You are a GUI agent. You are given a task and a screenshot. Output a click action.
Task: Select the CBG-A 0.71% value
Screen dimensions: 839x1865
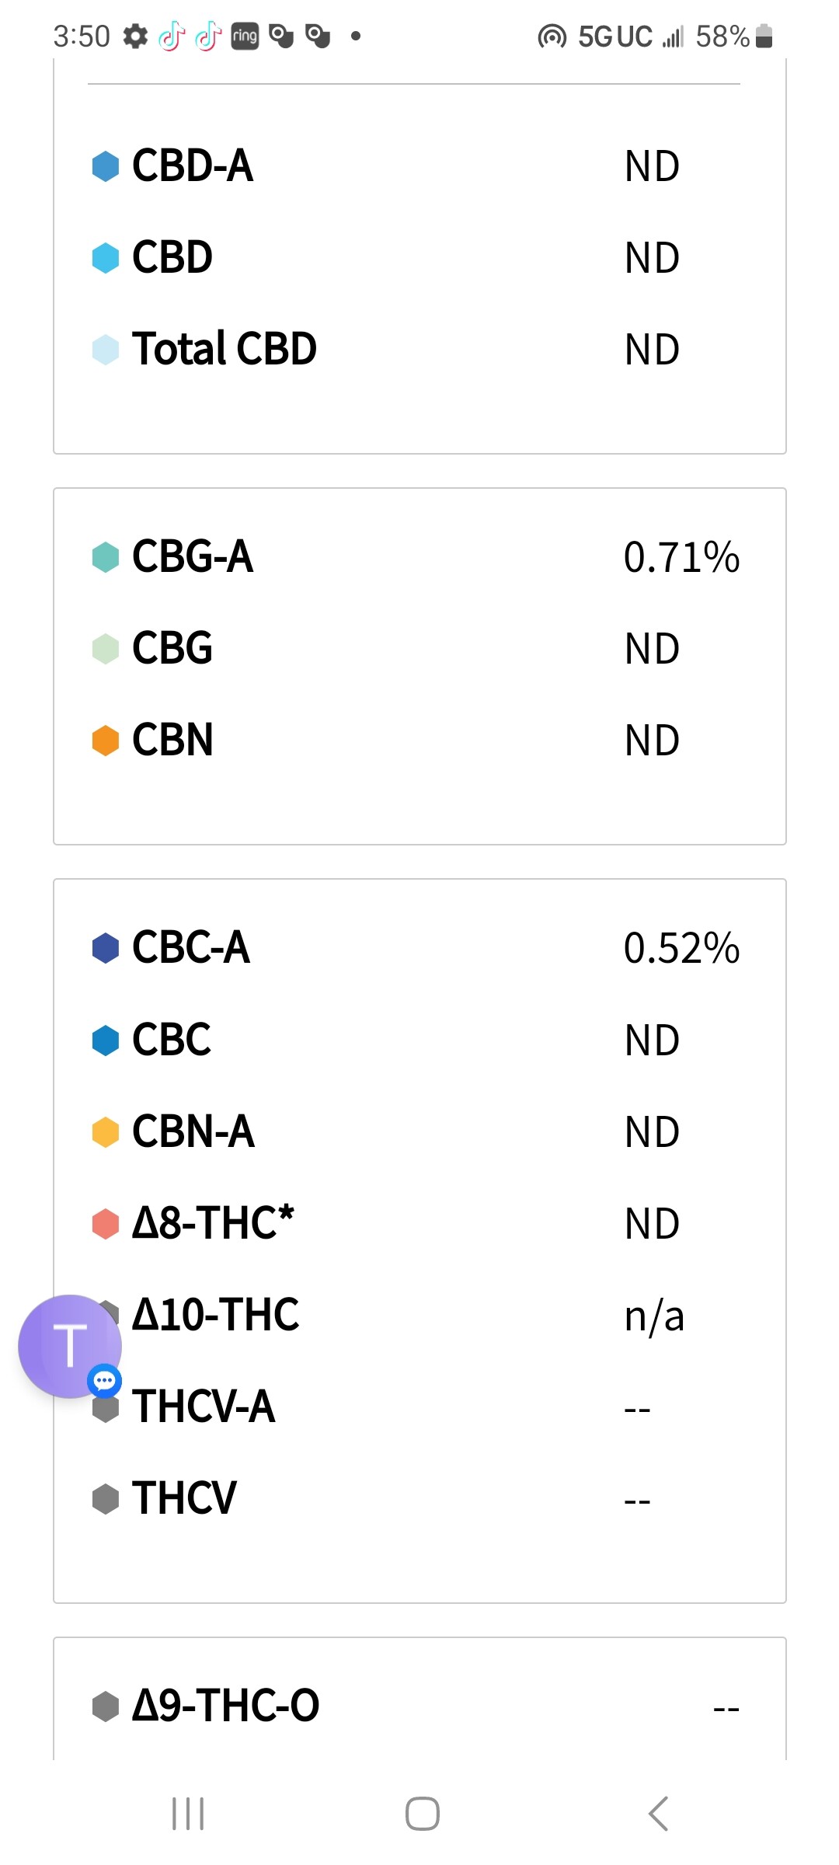tap(681, 557)
